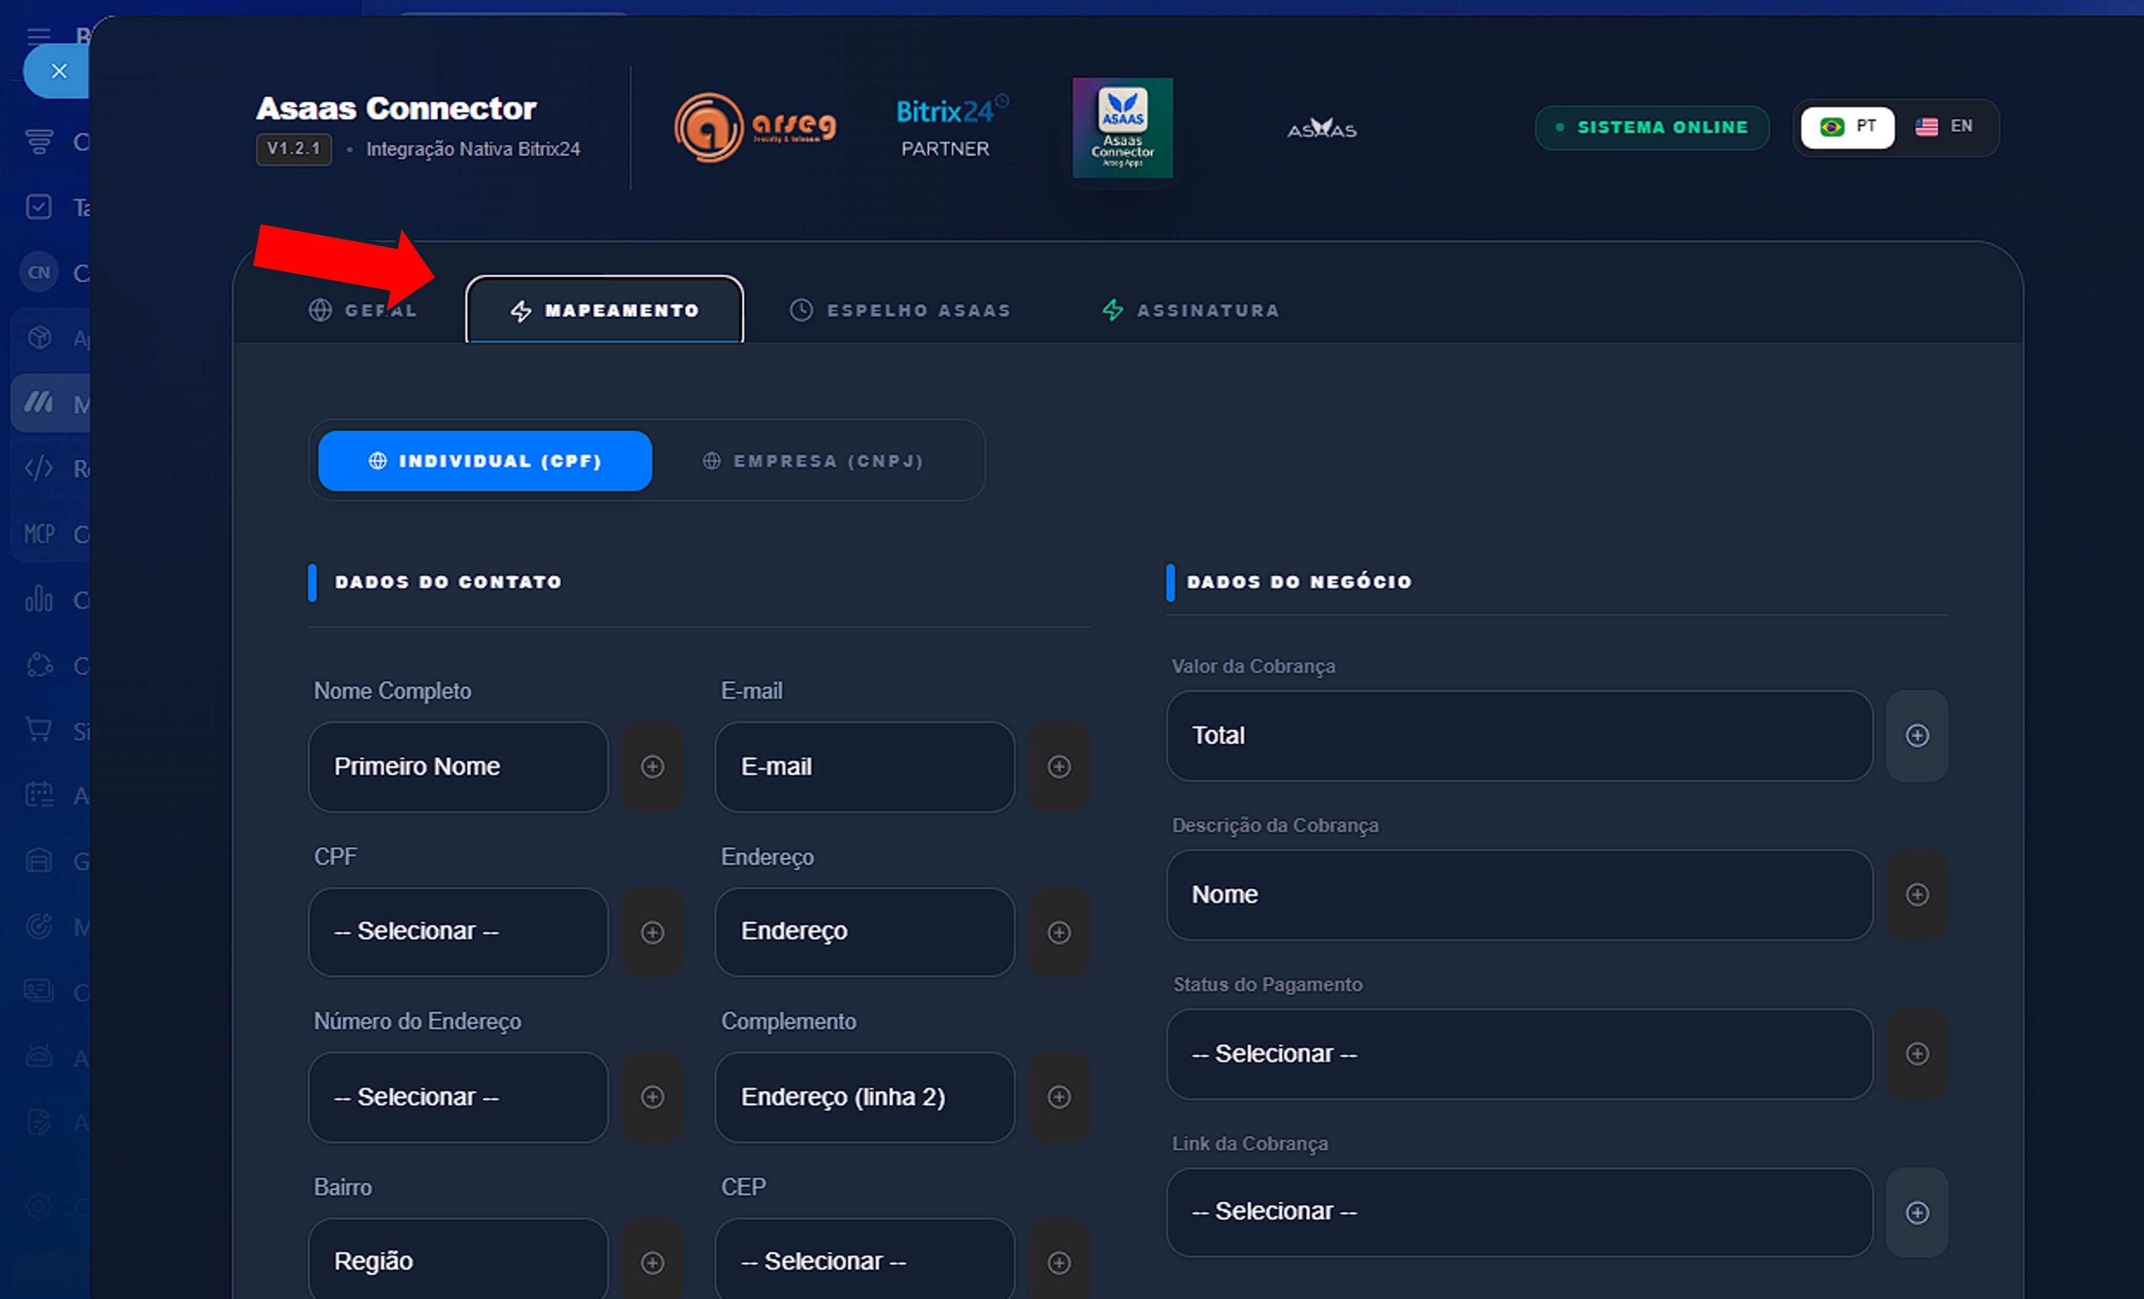The height and width of the screenshot is (1299, 2144).
Task: Open the CPF field dropdown
Action: coord(458,932)
